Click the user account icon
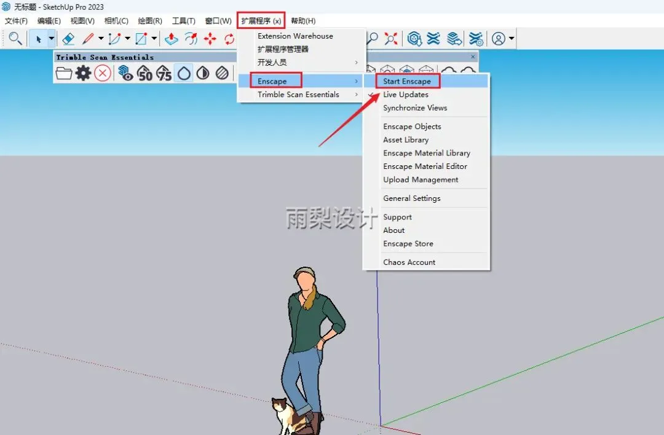The width and height of the screenshot is (664, 435). 499,39
